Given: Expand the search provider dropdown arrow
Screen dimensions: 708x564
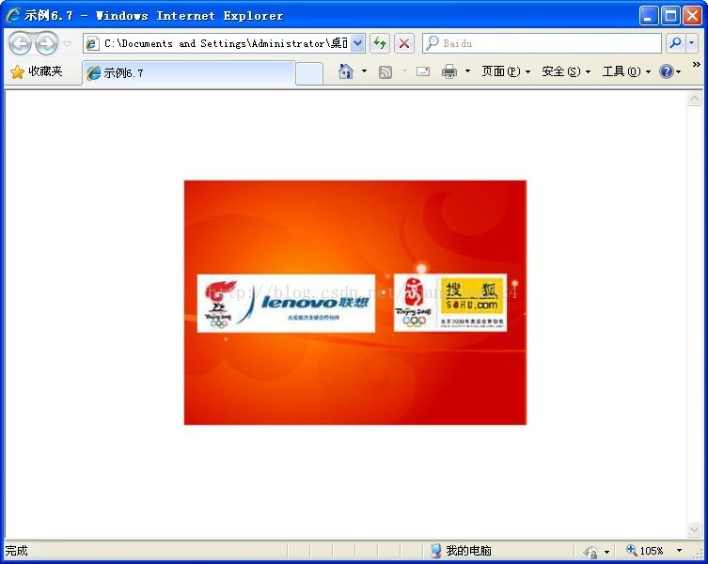Looking at the screenshot, I should click(692, 43).
